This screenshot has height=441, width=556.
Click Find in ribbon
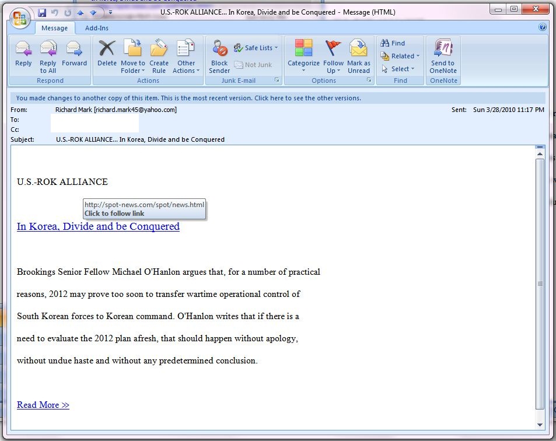(x=393, y=43)
